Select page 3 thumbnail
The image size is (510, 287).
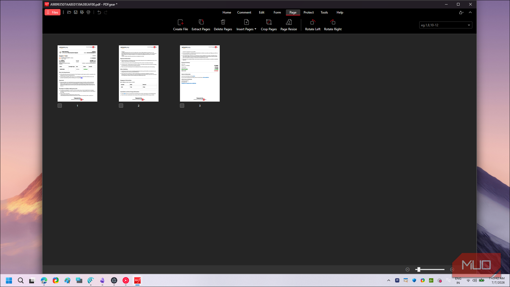point(200,73)
